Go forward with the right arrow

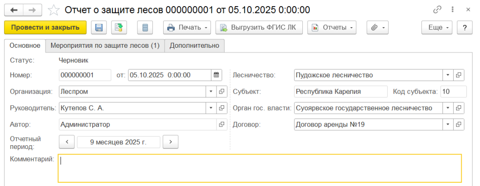[32, 10]
